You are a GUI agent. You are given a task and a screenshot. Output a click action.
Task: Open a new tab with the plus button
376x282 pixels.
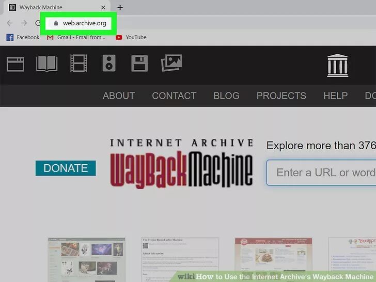point(120,7)
